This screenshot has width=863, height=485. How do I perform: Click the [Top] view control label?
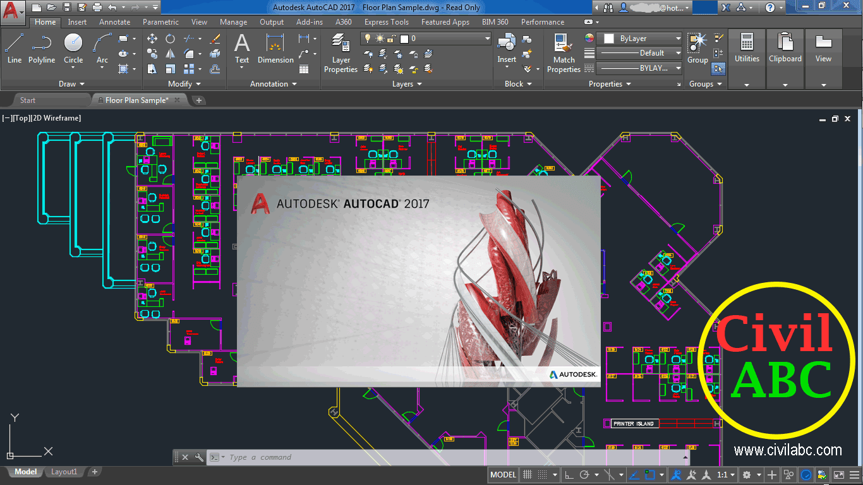20,118
